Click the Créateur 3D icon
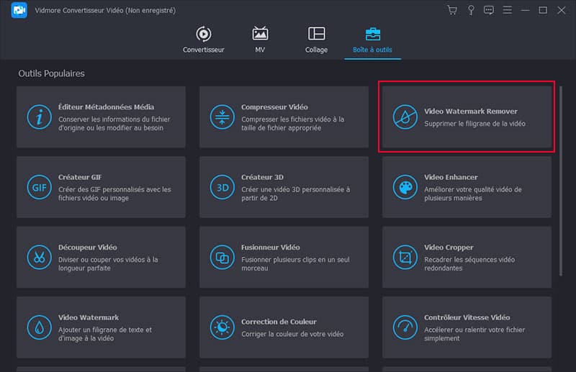This screenshot has height=372, width=576. [x=222, y=187]
